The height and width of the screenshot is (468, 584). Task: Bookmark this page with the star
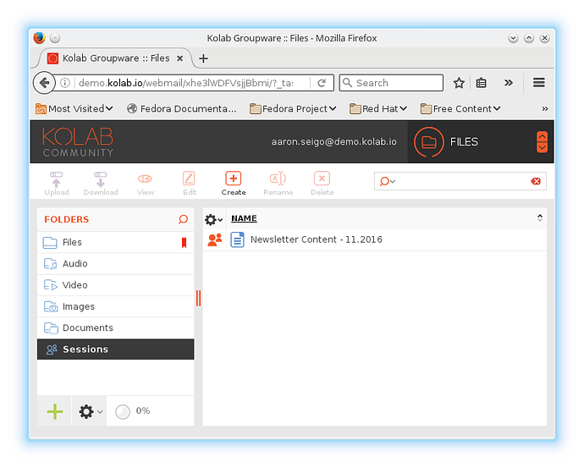click(x=459, y=83)
